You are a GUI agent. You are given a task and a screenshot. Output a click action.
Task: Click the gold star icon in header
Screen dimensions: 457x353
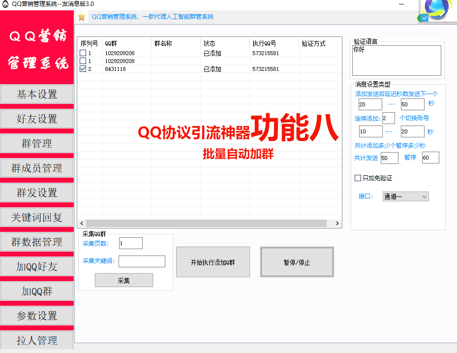[x=82, y=17]
